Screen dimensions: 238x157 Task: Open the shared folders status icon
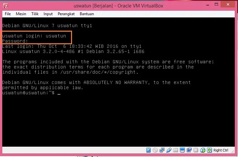tap(175, 150)
